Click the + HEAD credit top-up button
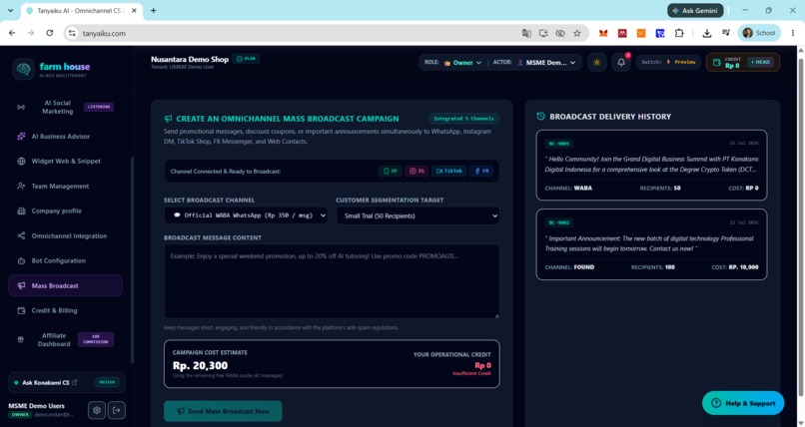 [760, 62]
